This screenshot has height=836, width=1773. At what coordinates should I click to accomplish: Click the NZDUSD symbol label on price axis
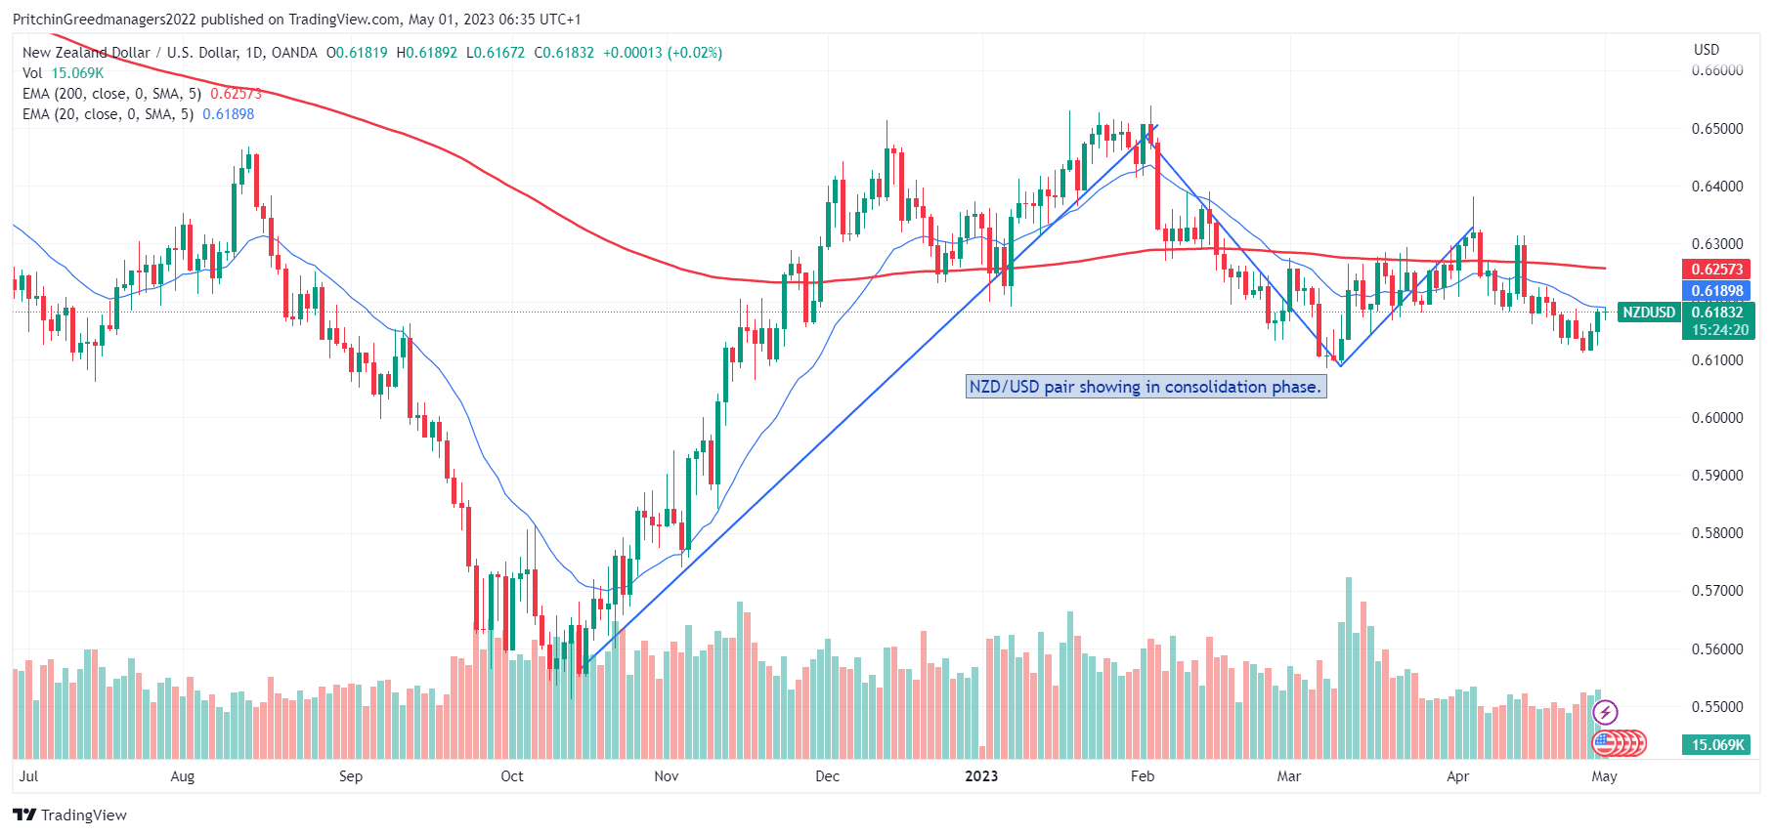tap(1649, 313)
